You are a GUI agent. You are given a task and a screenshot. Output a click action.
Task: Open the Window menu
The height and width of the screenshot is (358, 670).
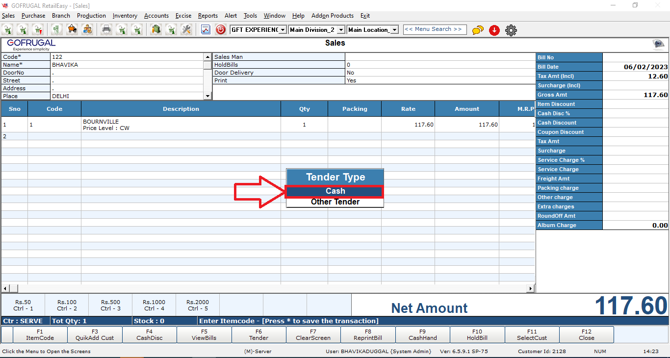tap(275, 16)
